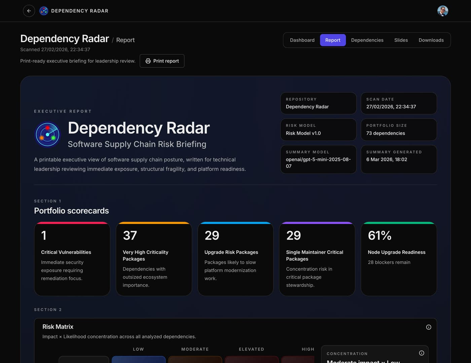Image resolution: width=471 pixels, height=363 pixels.
Task: Click the radar graphic in the Executive Report header
Action: pyautogui.click(x=47, y=134)
